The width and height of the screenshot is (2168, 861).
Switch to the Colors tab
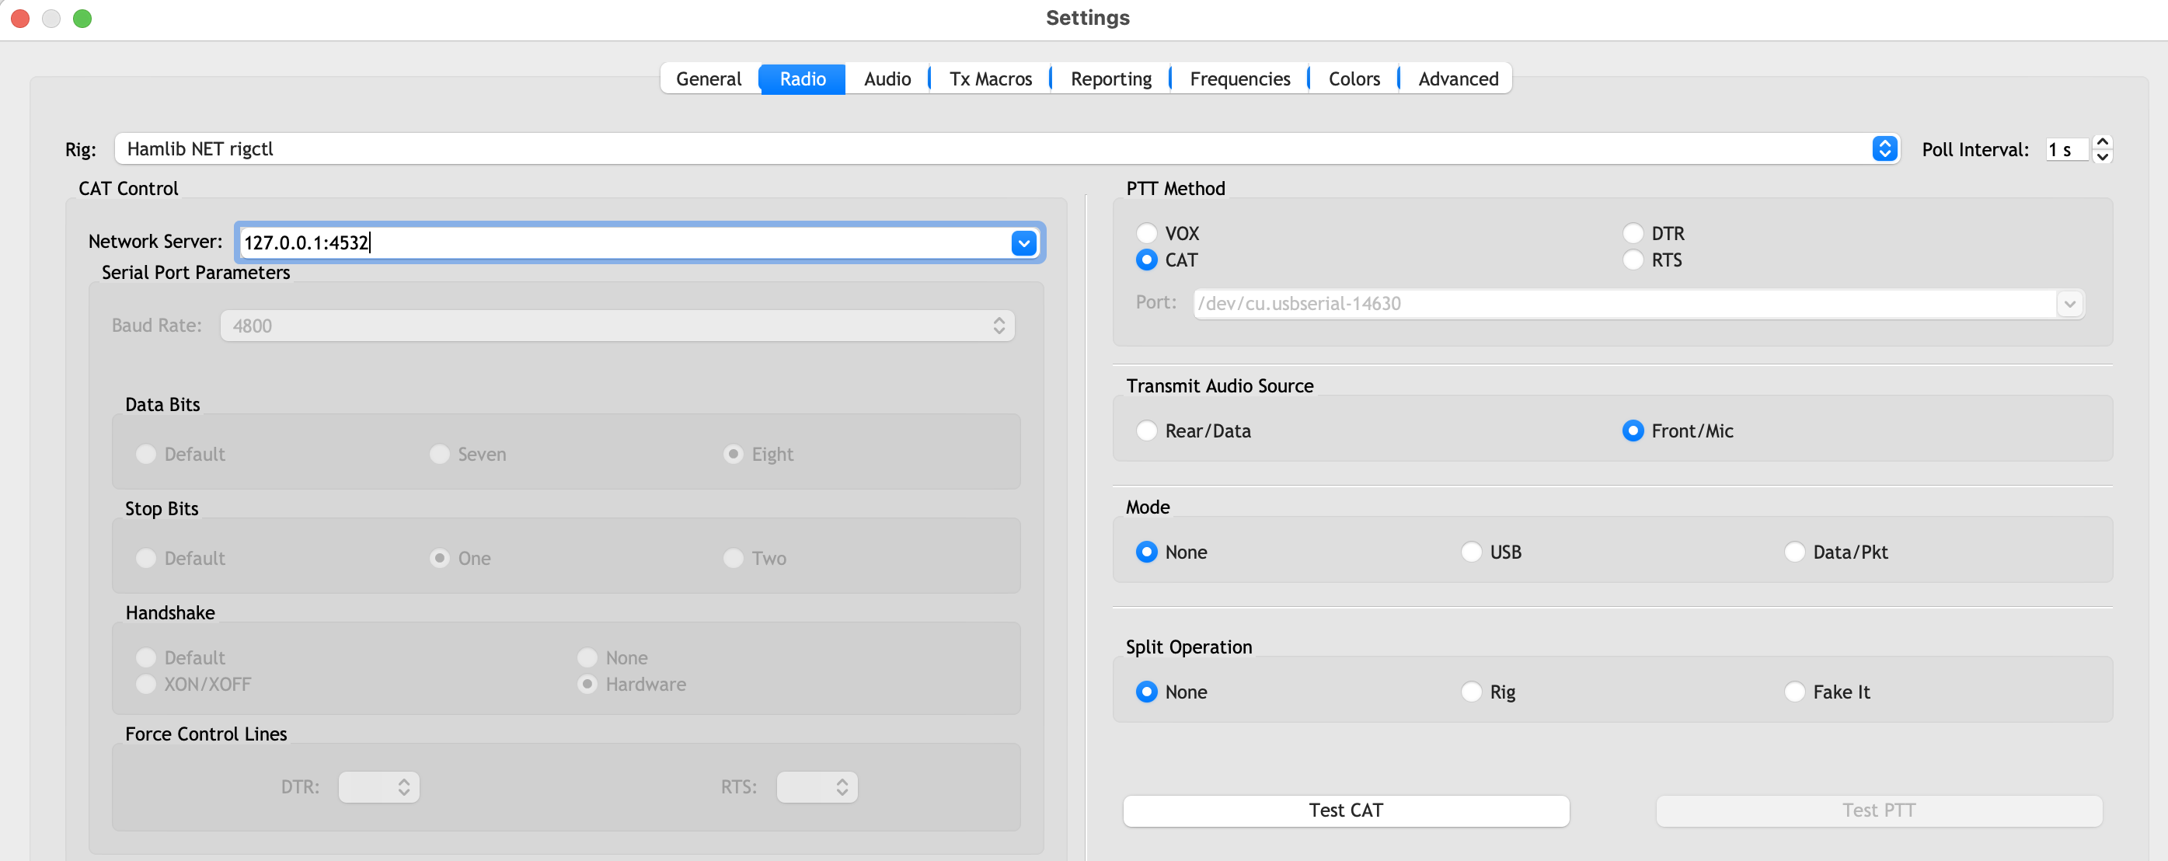click(1354, 79)
